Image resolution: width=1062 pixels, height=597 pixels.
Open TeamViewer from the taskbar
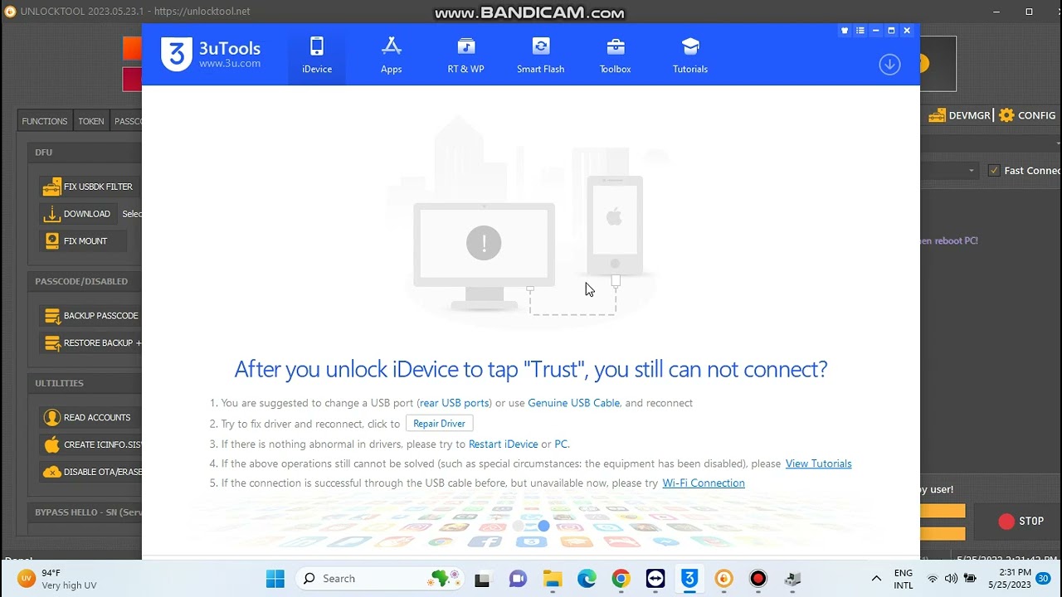655,579
